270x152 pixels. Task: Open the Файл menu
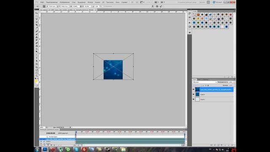[x=42, y=2]
